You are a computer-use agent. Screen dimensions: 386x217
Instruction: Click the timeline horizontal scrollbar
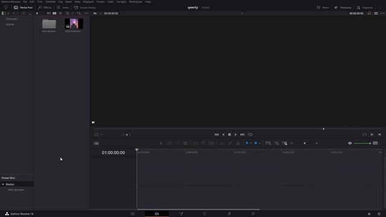[x=198, y=209]
